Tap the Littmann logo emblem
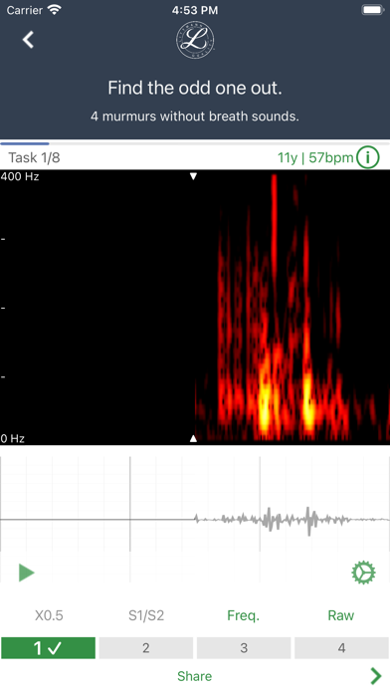 click(x=195, y=40)
